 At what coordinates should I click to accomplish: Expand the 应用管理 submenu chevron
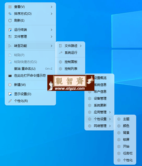pyautogui.click(x=110, y=112)
